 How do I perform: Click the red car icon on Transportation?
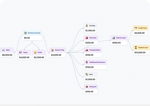[x=87, y=50]
